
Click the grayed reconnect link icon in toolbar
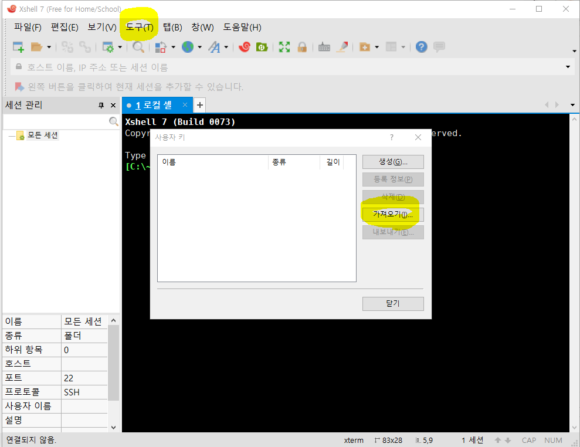[85, 47]
